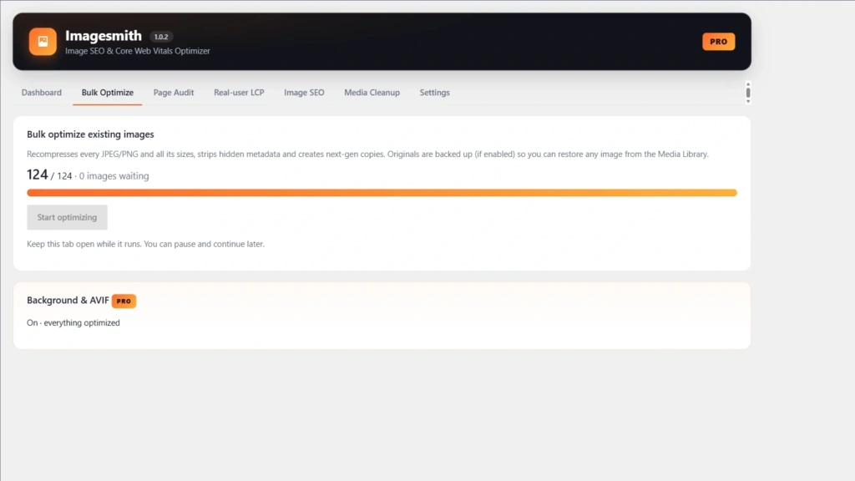This screenshot has height=481, width=855.
Task: Click the 'Image SEO & Core Web Vitals Optimizer' subtitle
Action: (138, 51)
